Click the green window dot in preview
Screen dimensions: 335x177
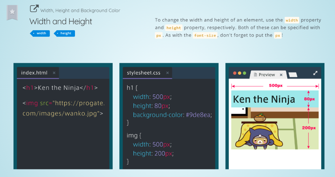[244, 73]
